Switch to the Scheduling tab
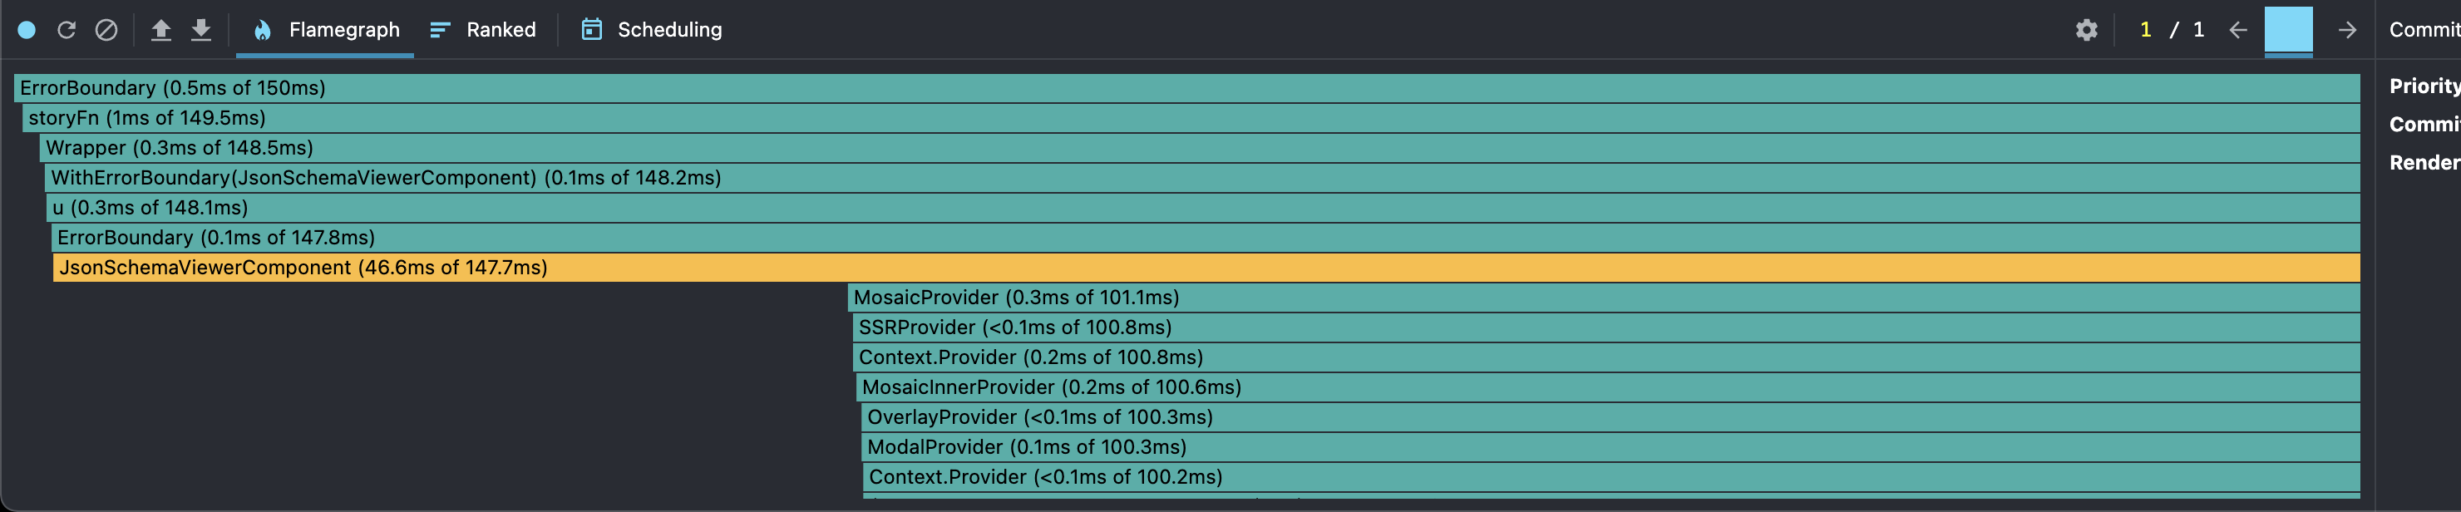This screenshot has width=2461, height=512. (x=652, y=30)
